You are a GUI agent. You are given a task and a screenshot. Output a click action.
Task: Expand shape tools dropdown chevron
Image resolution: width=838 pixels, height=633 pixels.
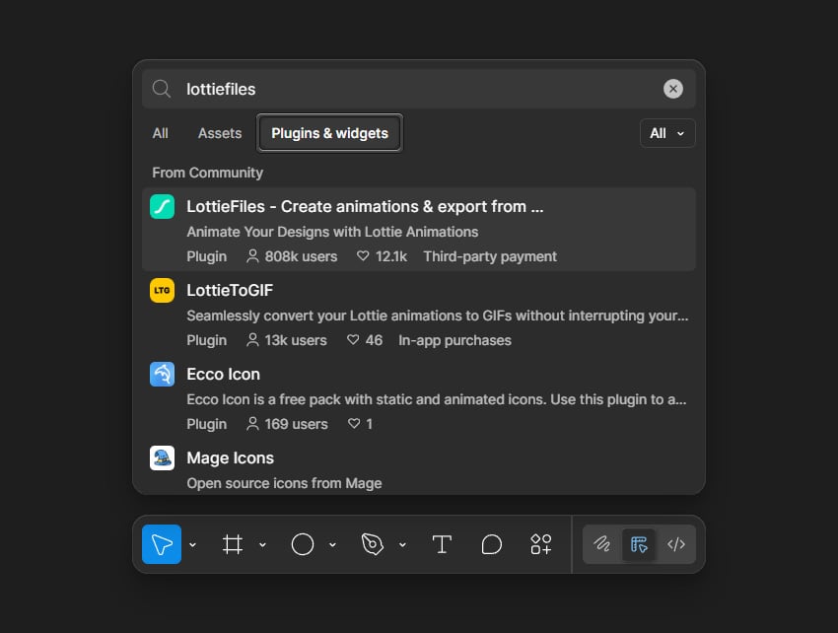tap(332, 545)
